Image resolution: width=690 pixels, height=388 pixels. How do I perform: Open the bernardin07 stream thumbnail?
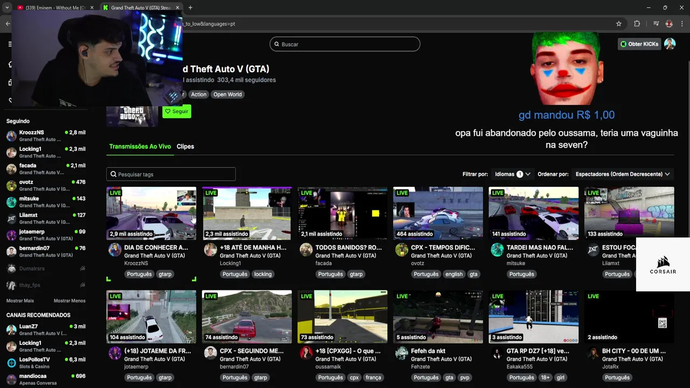pos(247,317)
